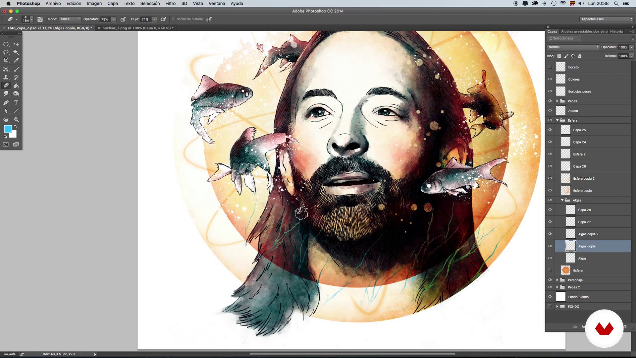
Task: Open the Capa menu
Action: coord(113,3)
